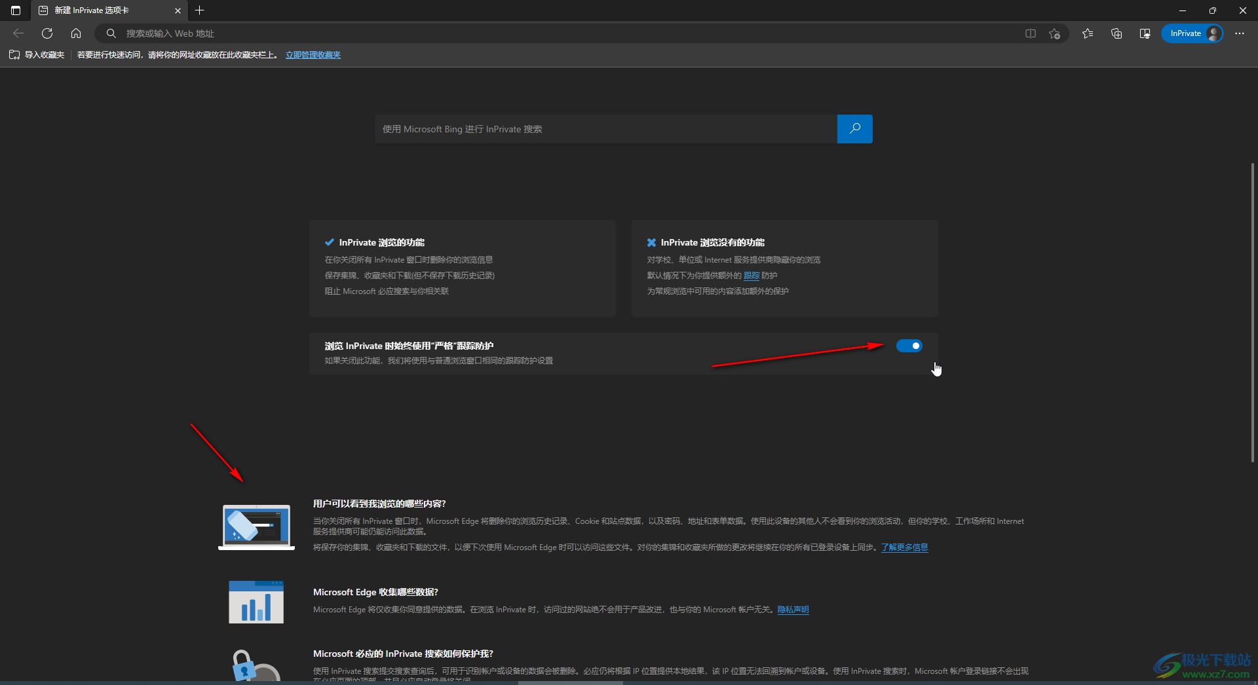Open the 隐私声明 link
Screen dimensions: 1258x685
click(793, 610)
